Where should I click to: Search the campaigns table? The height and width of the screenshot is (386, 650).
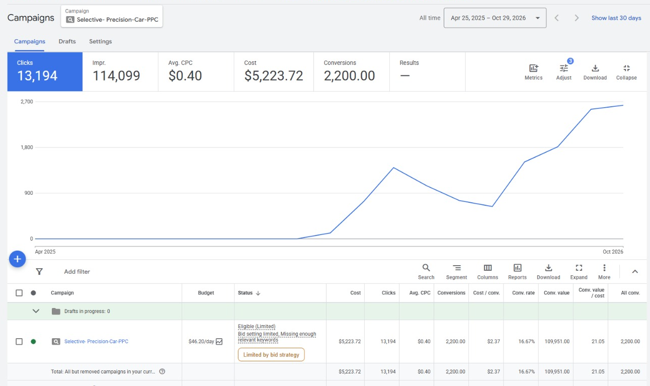(426, 272)
